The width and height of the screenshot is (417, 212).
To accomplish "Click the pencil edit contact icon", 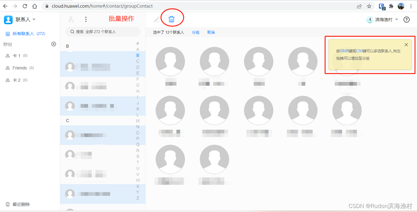I will point(156,19).
